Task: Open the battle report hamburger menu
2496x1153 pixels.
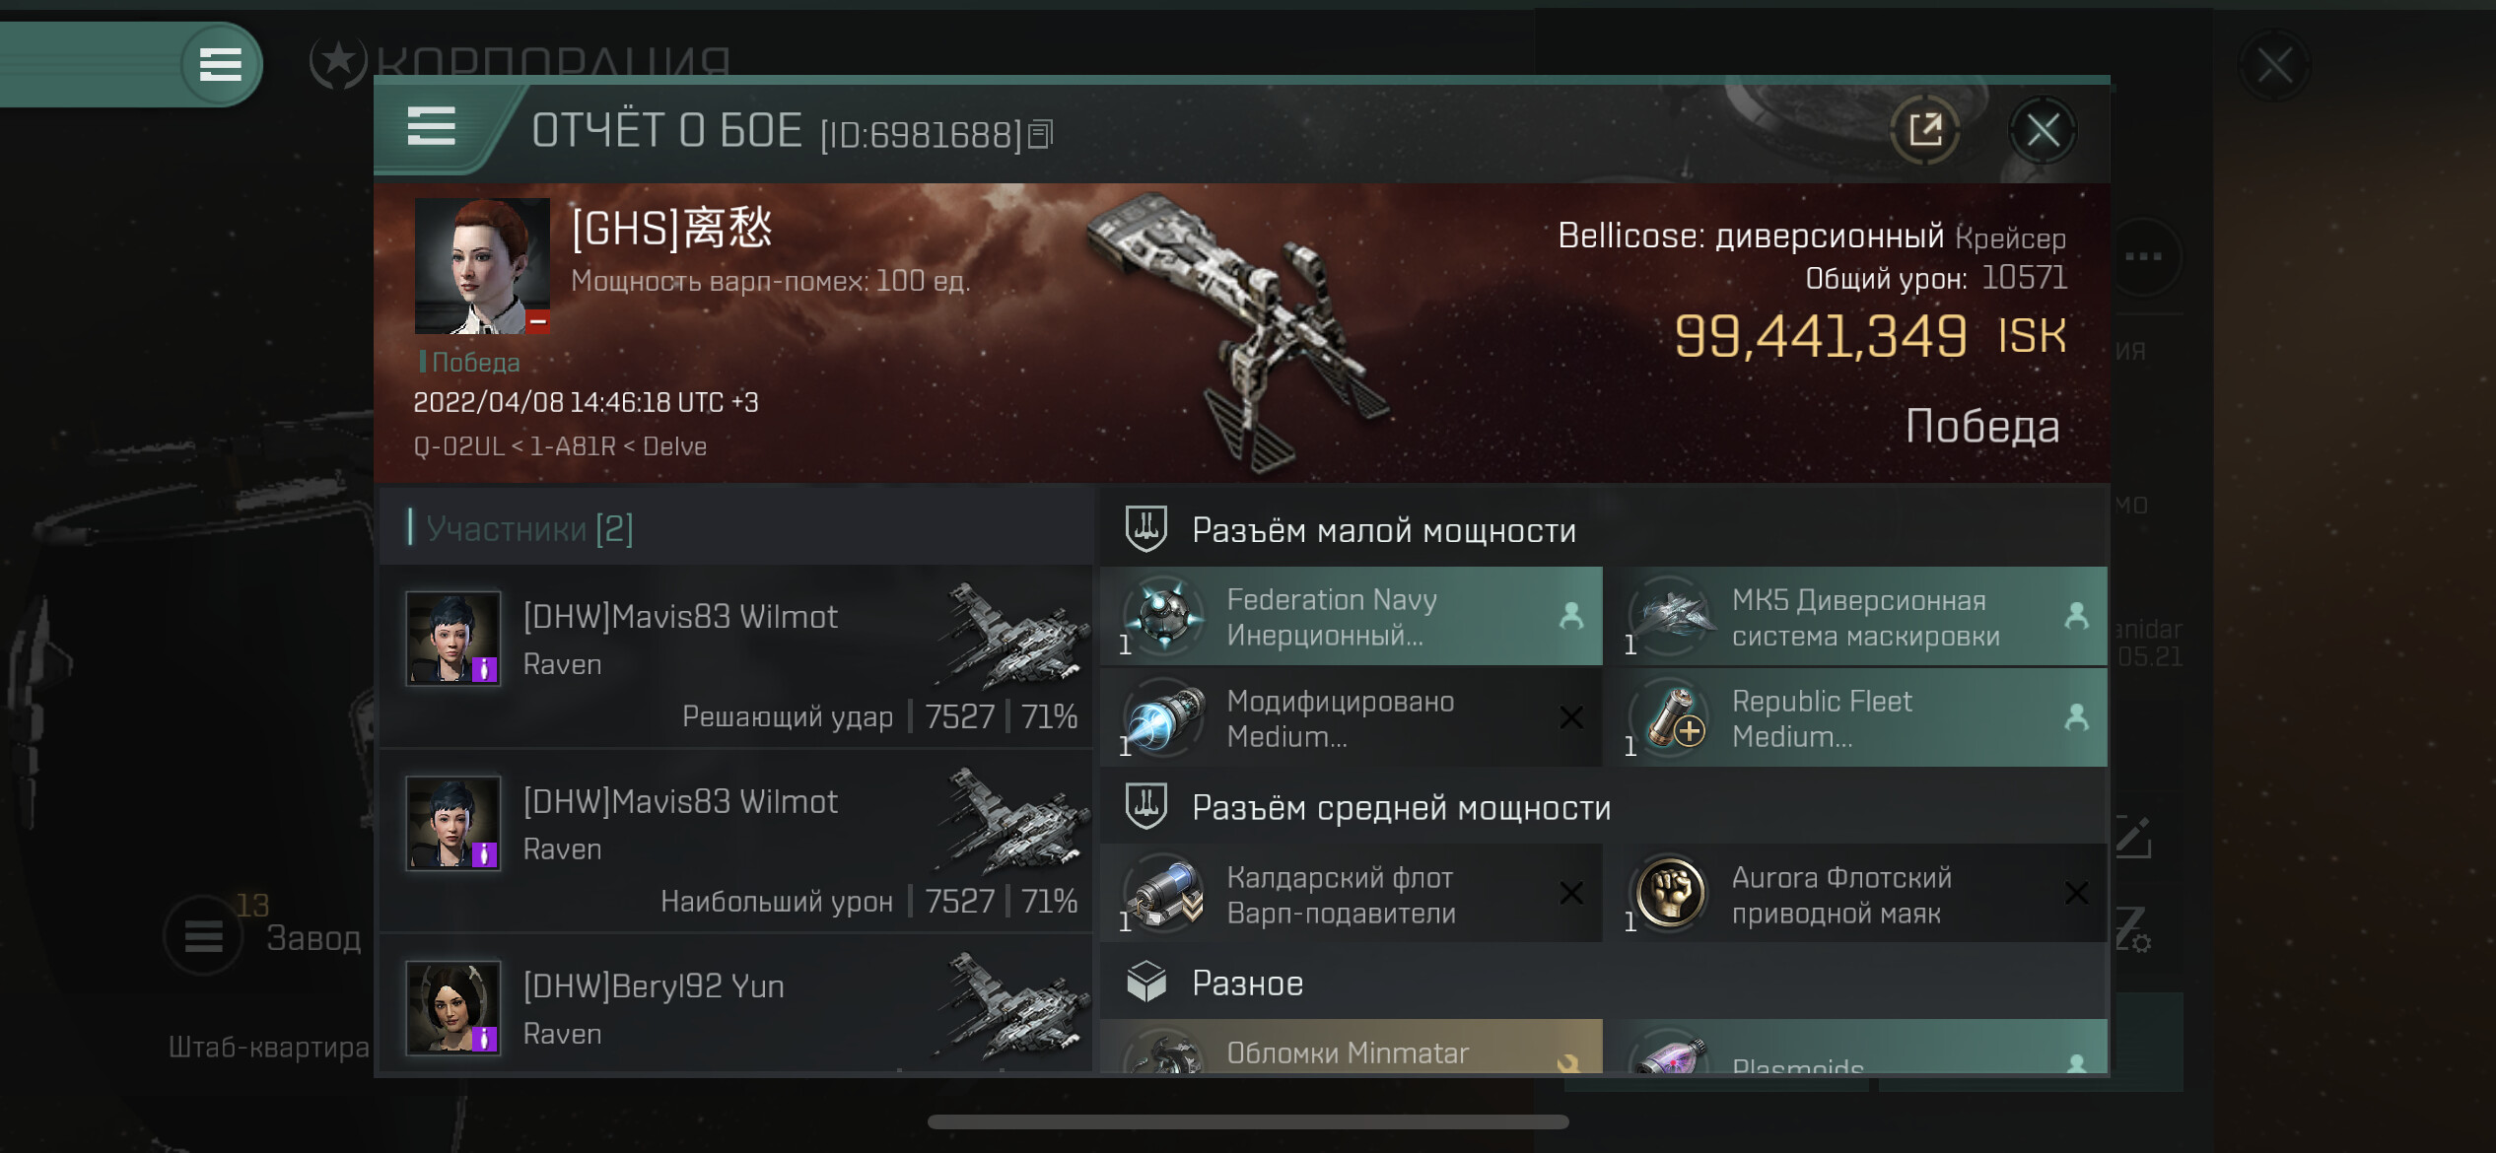Action: pyautogui.click(x=432, y=127)
